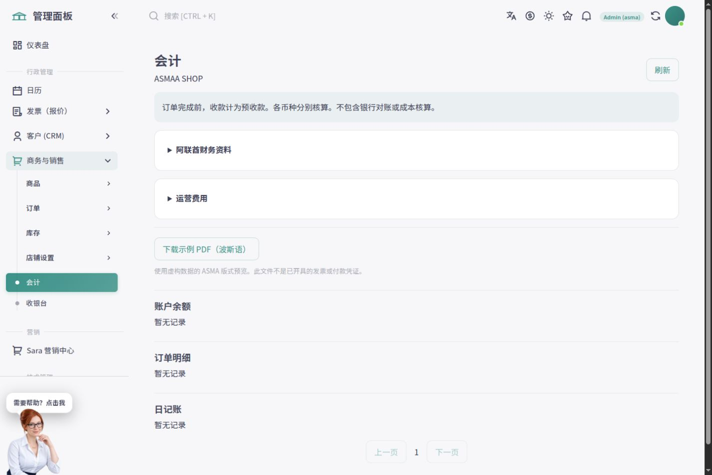Expand 客户 (CRM) sidebar menu
712x475 pixels.
point(62,136)
